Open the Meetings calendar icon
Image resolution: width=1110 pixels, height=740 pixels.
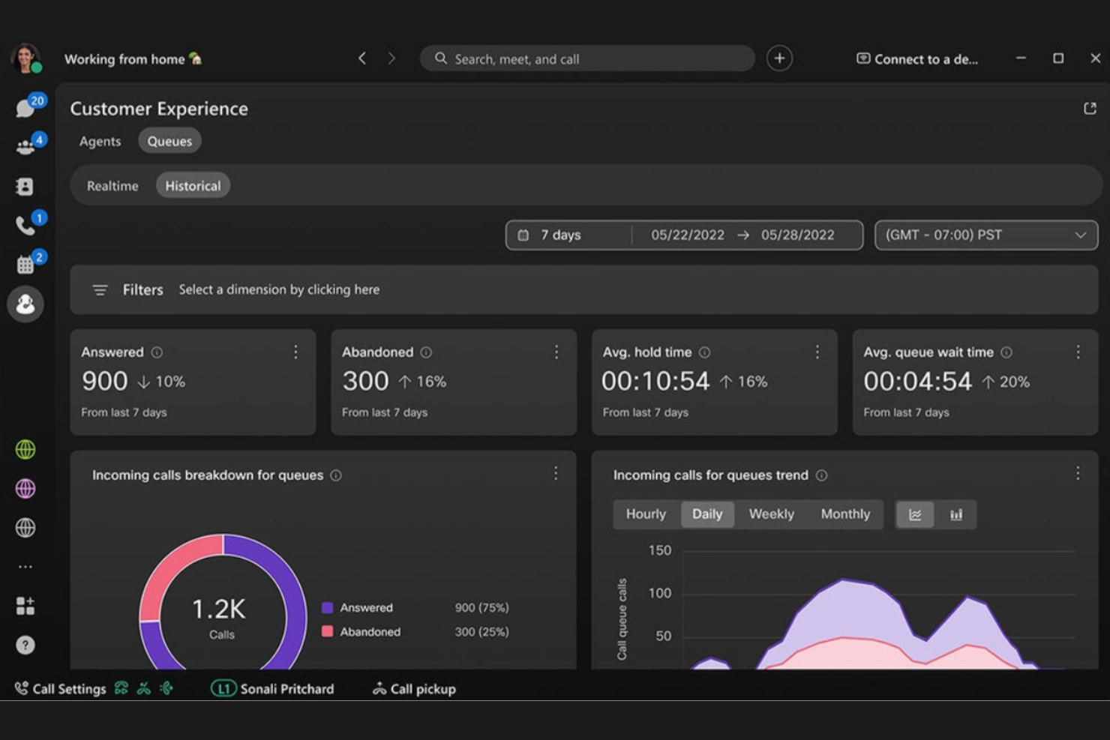[25, 265]
